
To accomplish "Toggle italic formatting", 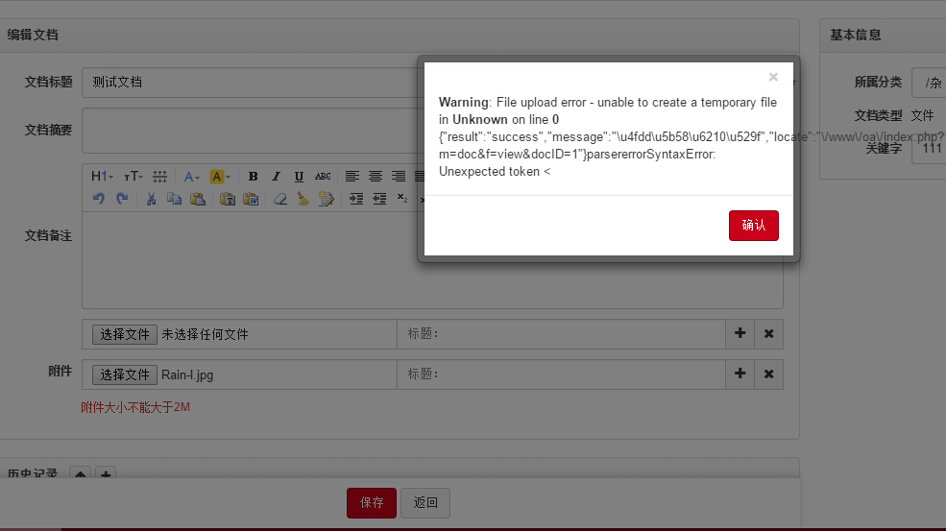I will 276,176.
